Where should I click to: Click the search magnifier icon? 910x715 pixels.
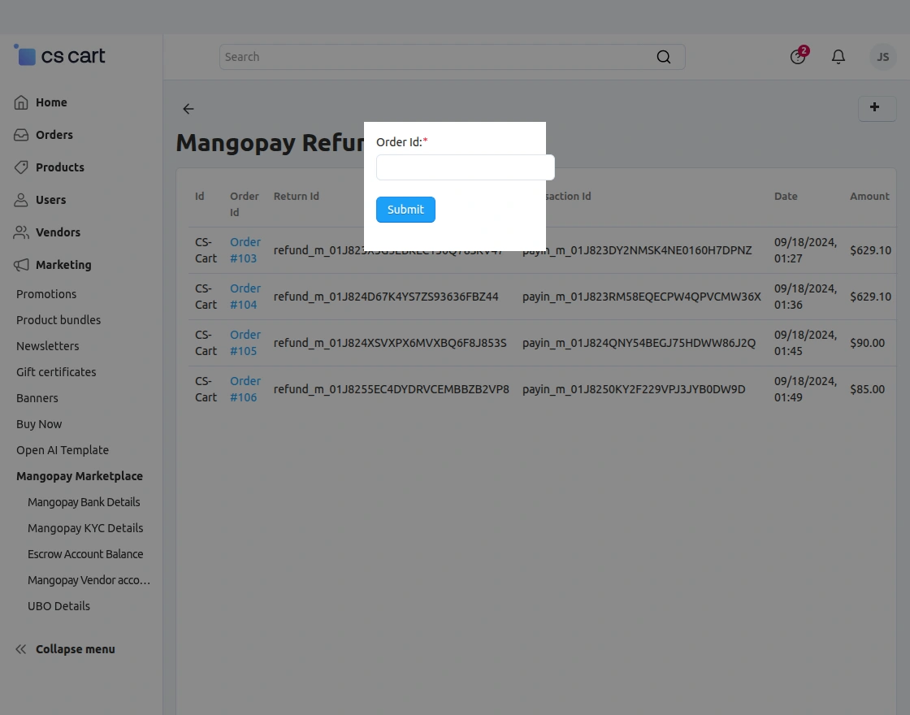tap(663, 57)
